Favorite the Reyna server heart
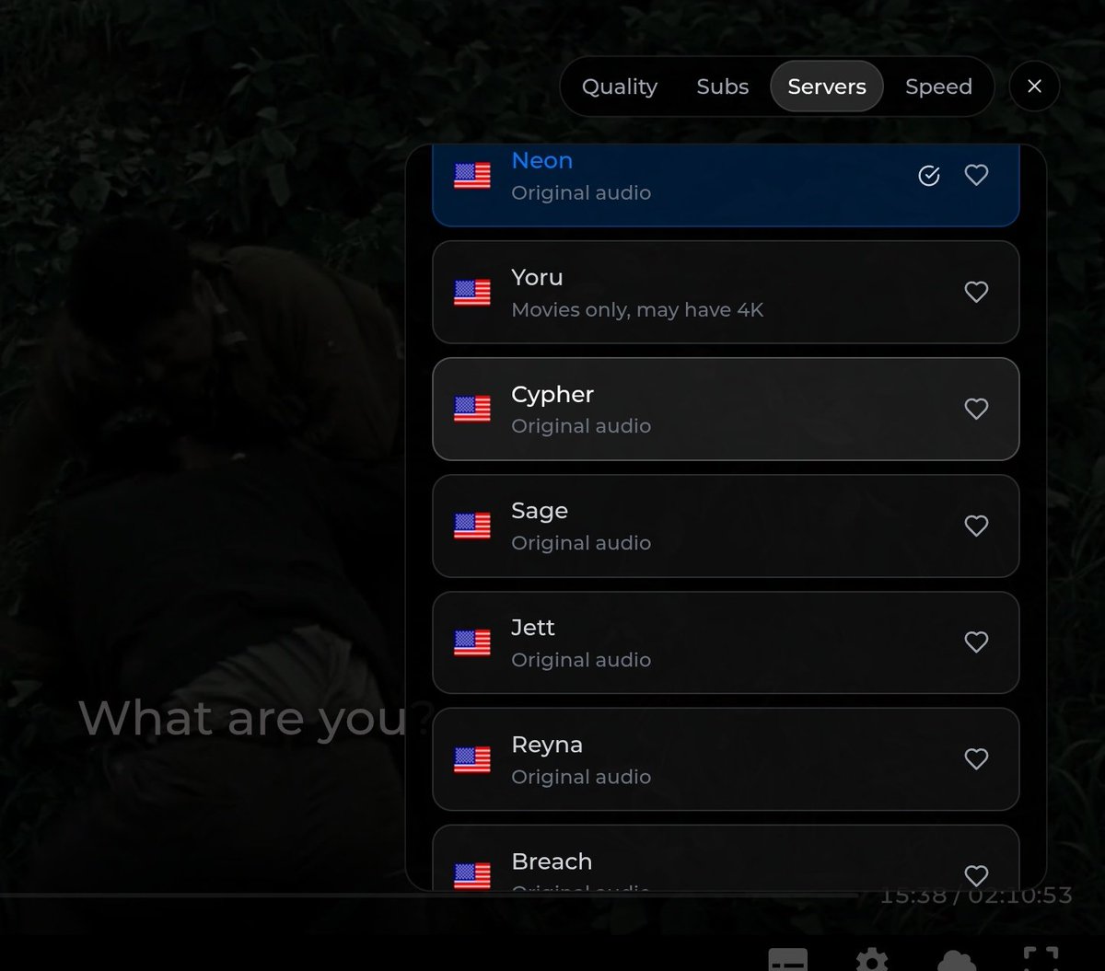The height and width of the screenshot is (971, 1105). click(976, 758)
